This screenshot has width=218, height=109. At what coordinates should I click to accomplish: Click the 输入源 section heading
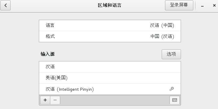pyautogui.click(x=48, y=54)
